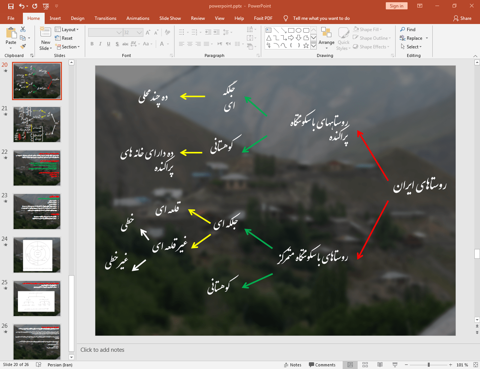Select the rectangle shape in gallery
The height and width of the screenshot is (369, 480).
[x=291, y=30]
